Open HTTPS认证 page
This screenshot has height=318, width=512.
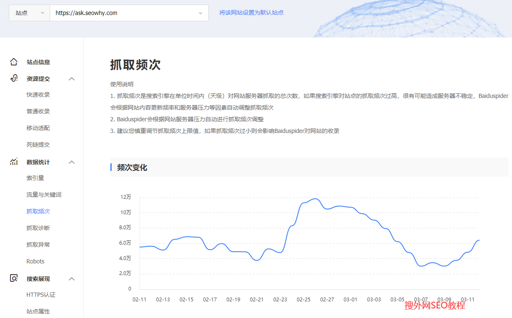tap(41, 295)
